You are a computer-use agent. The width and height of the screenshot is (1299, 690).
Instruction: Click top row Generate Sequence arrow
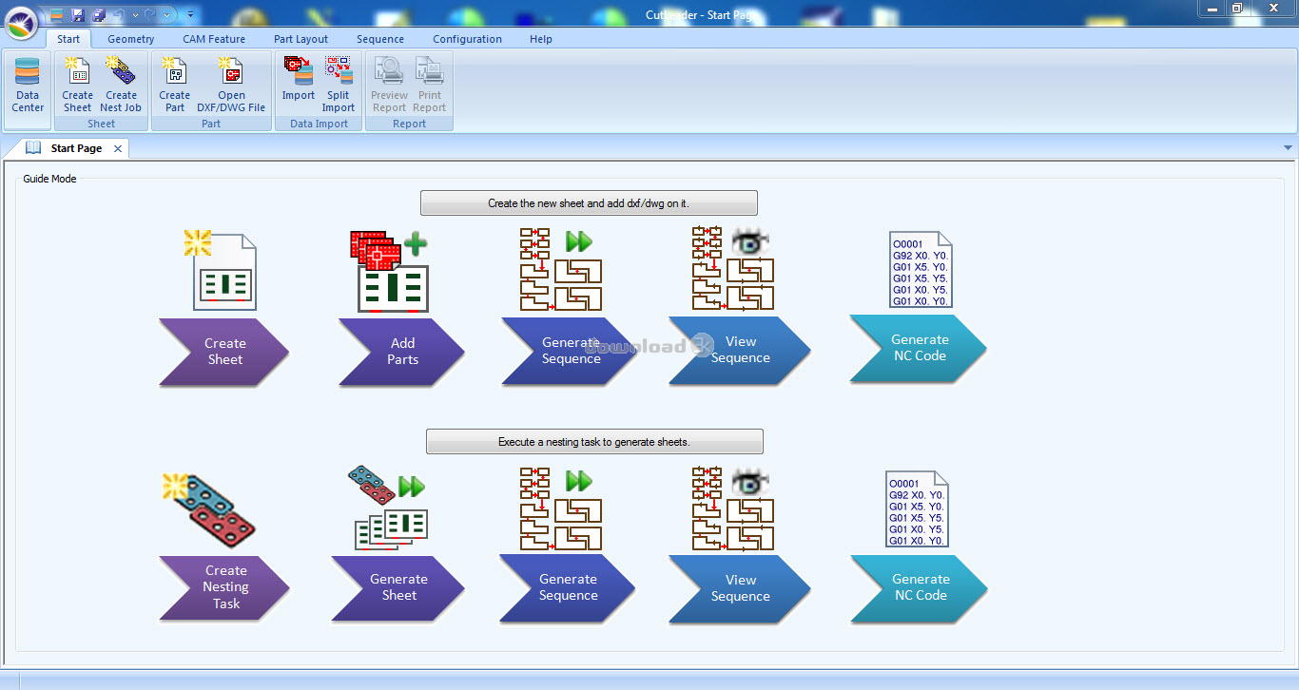tap(570, 351)
